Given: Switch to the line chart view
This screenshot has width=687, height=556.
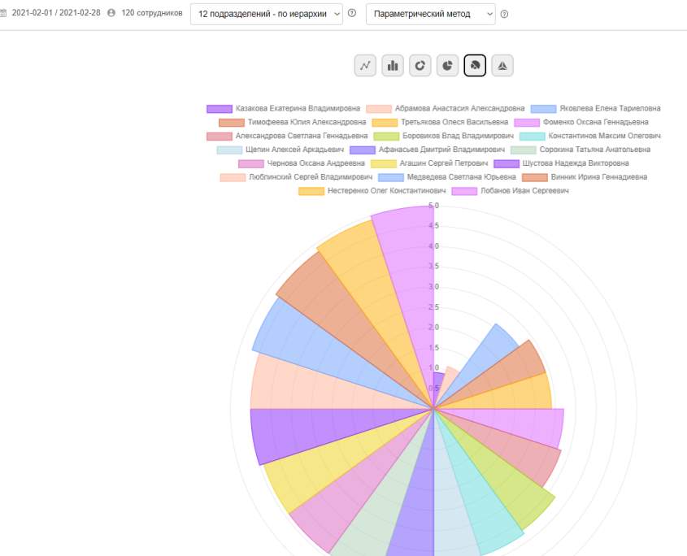Looking at the screenshot, I should point(365,66).
